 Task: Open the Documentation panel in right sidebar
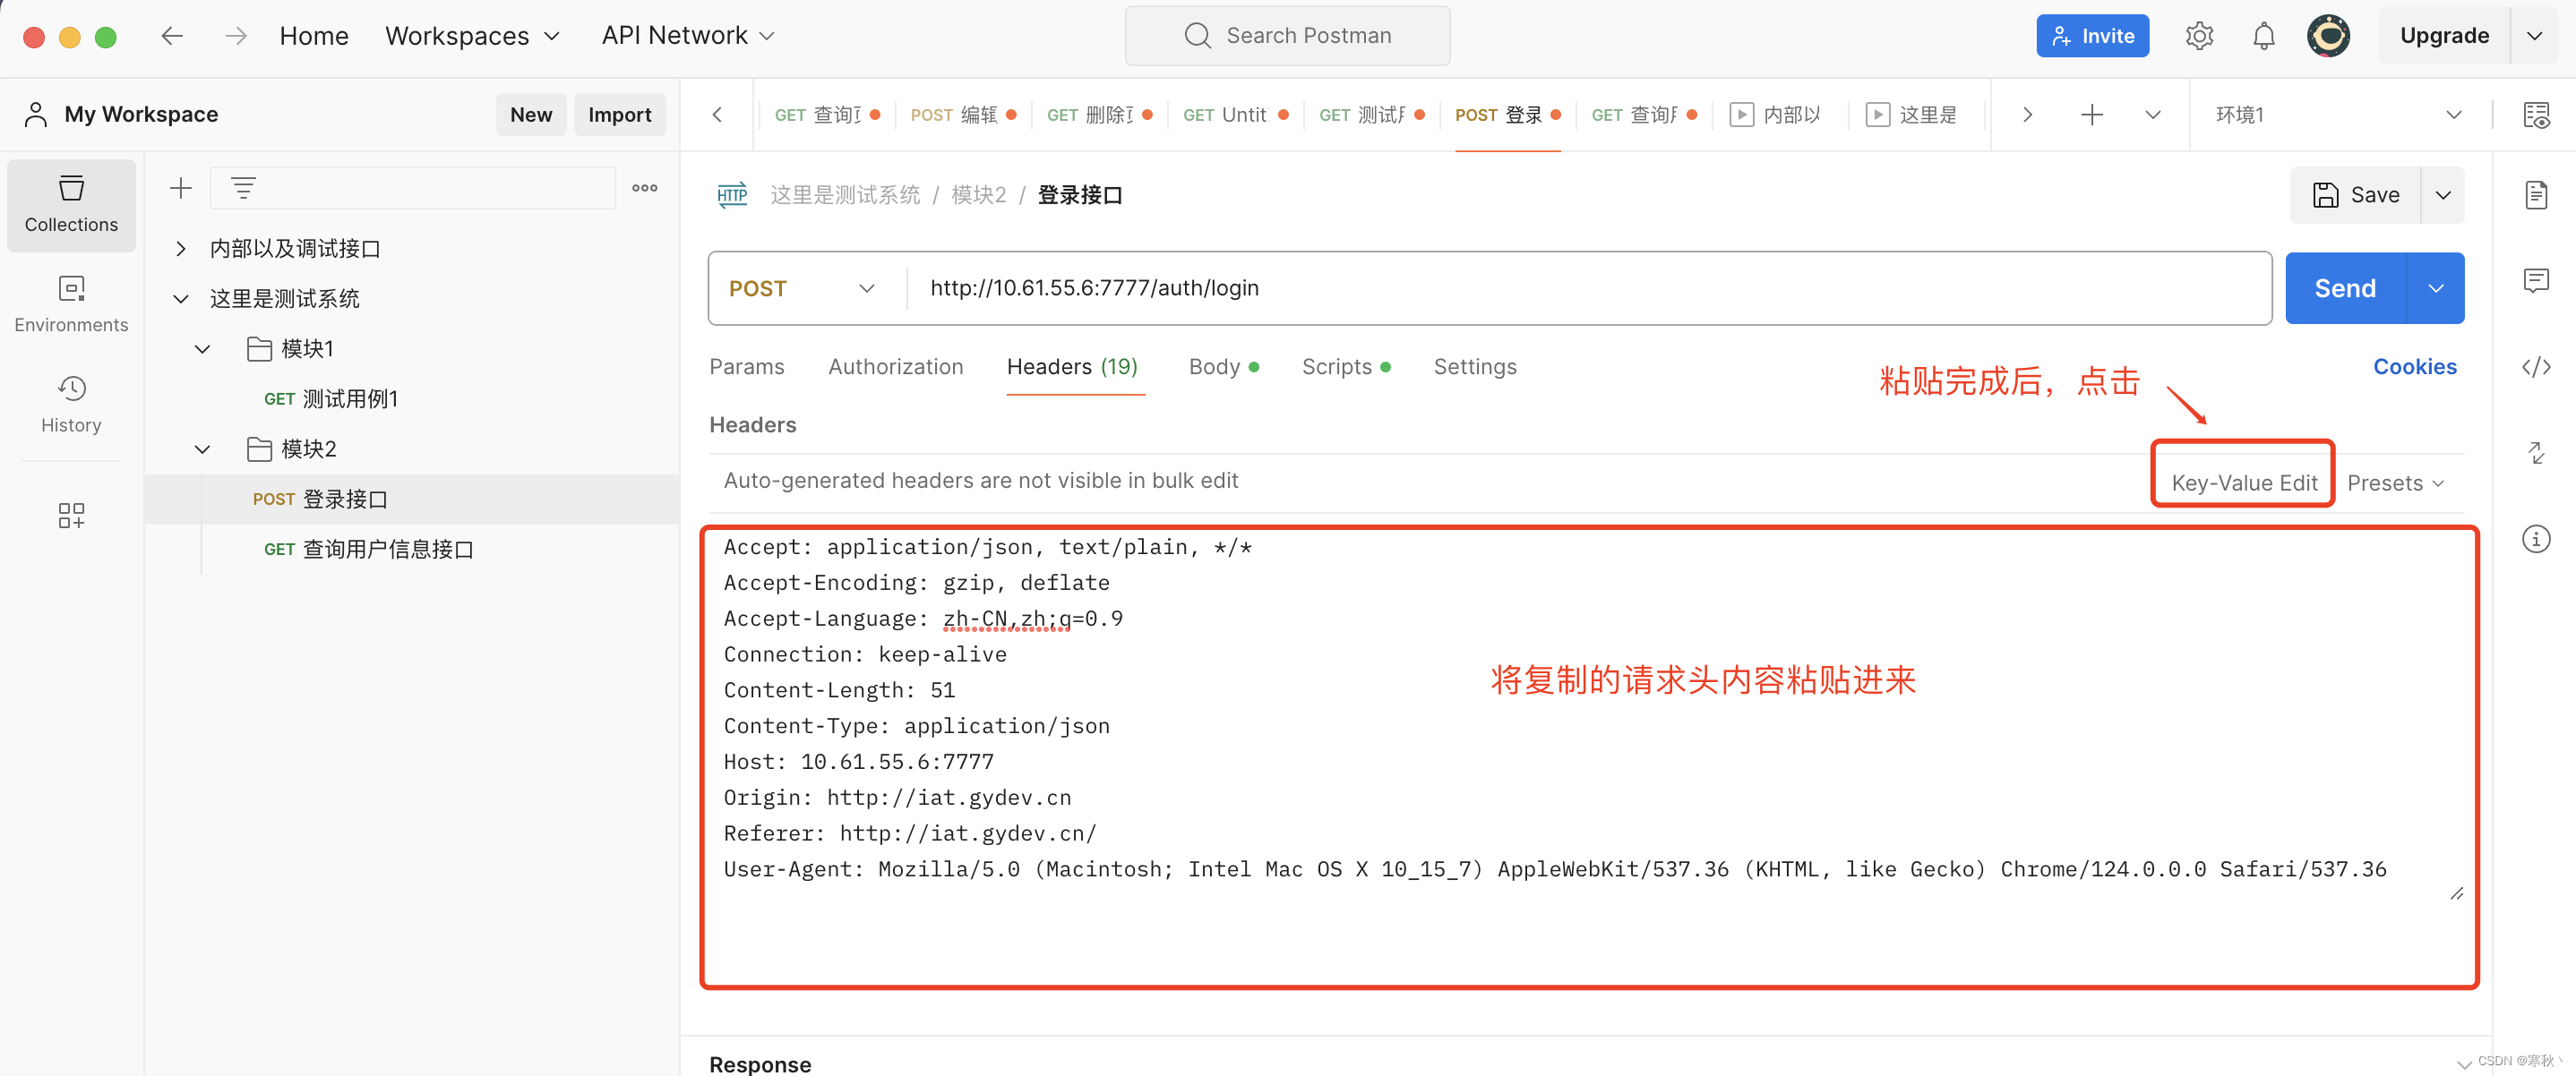tap(2538, 195)
